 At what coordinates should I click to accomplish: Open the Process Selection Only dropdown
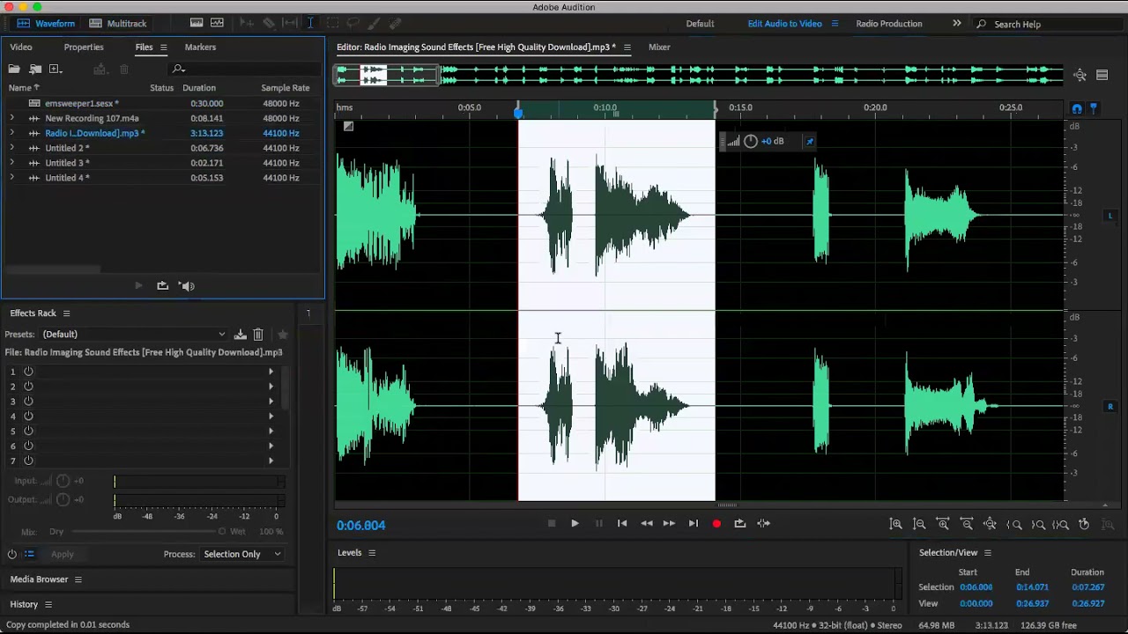242,554
